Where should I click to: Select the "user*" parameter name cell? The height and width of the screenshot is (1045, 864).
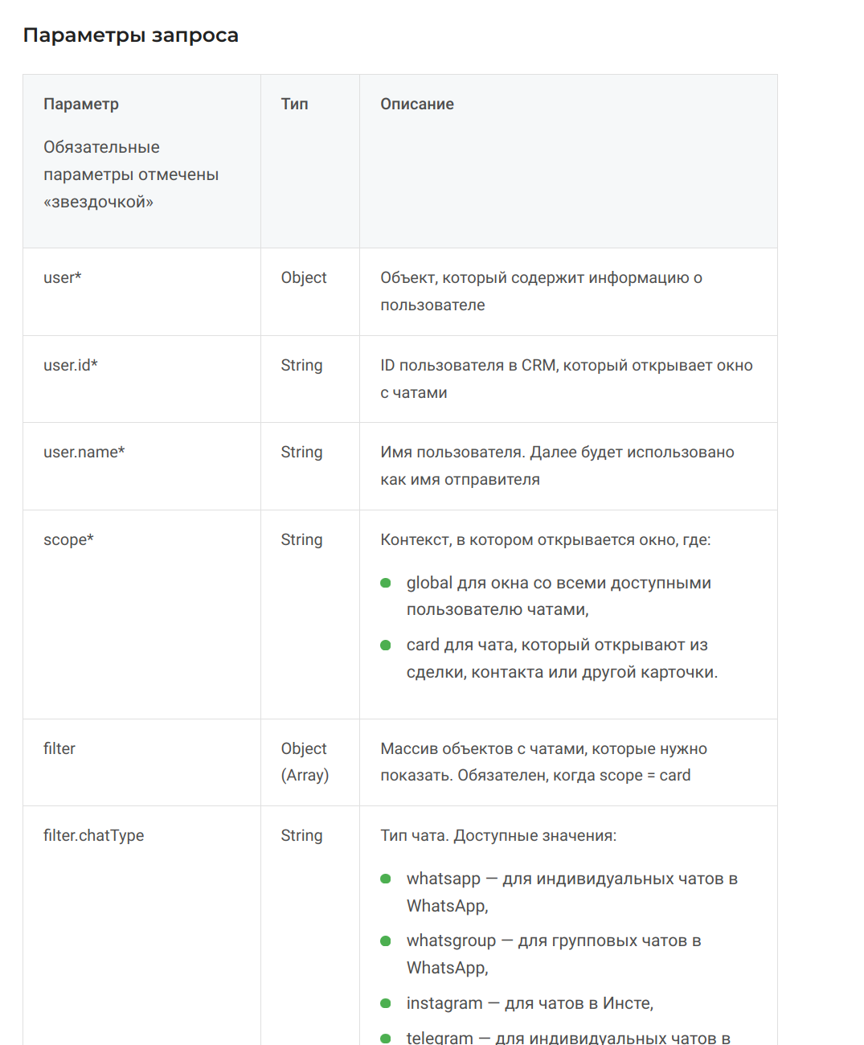(63, 277)
